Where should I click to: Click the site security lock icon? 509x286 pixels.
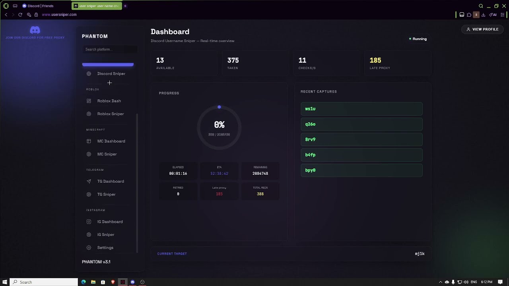(36, 15)
